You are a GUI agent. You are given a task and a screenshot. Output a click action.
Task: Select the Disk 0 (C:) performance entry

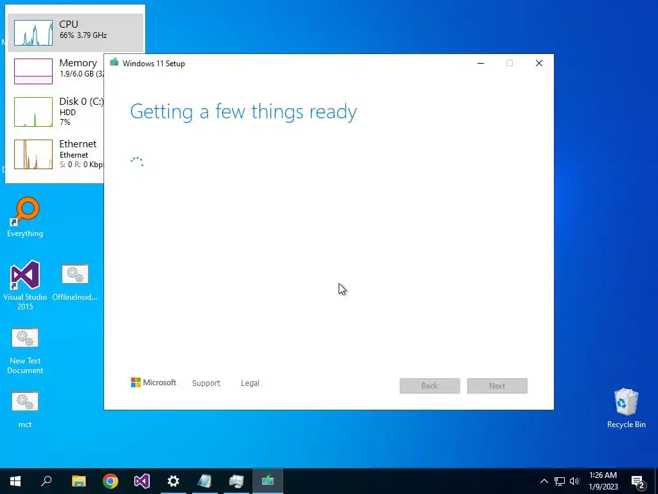point(55,111)
